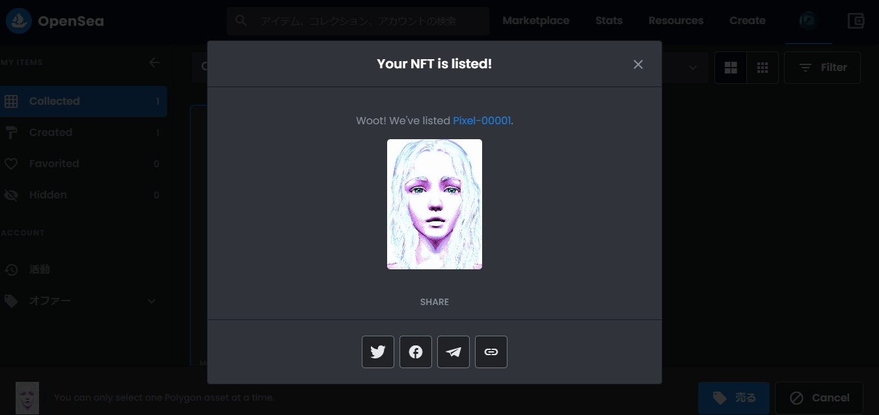Click the Hidden eye-slash icon
Screen dimensions: 879x415
click(11, 195)
